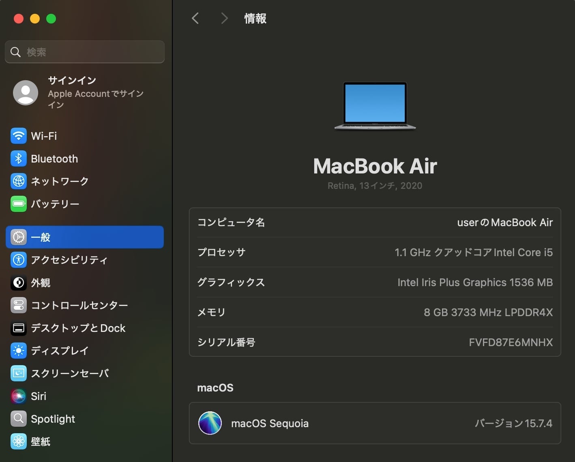Click the アクセシビリティ icon
The height and width of the screenshot is (462, 575).
(19, 260)
